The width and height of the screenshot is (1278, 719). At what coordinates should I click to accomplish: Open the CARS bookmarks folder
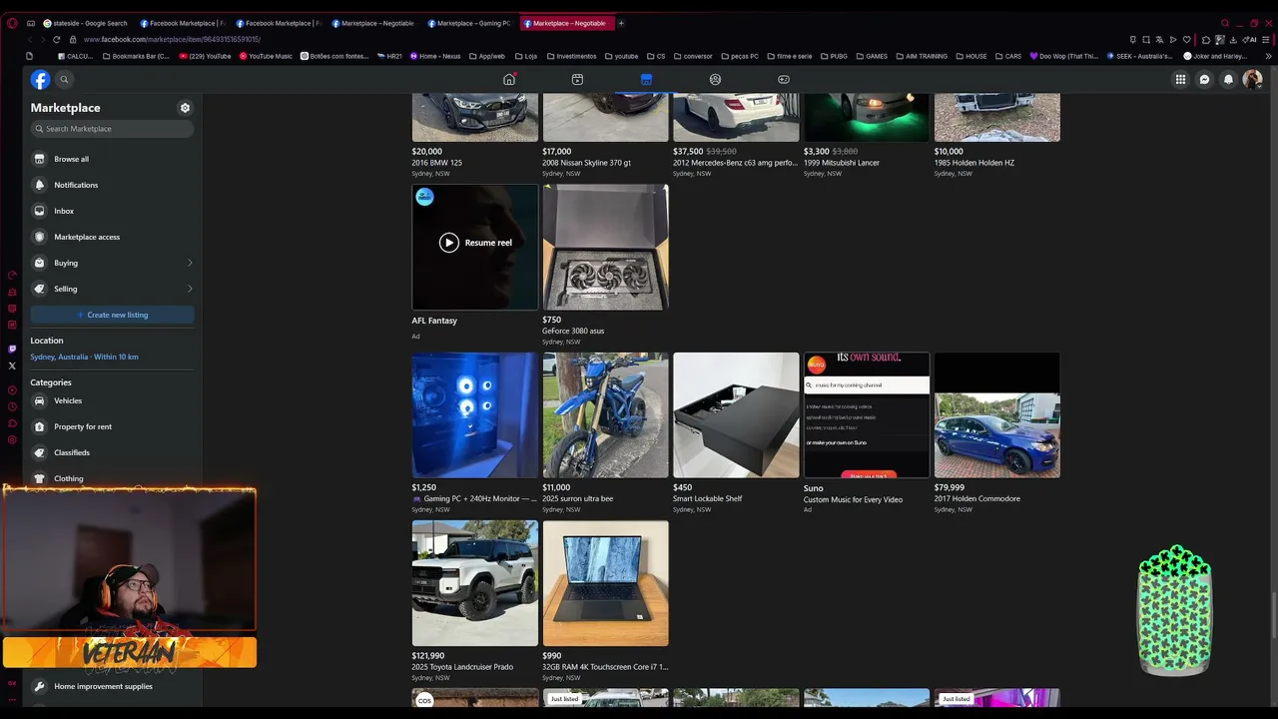click(1008, 56)
